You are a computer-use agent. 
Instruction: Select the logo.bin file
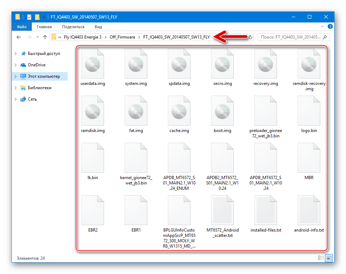(x=309, y=113)
